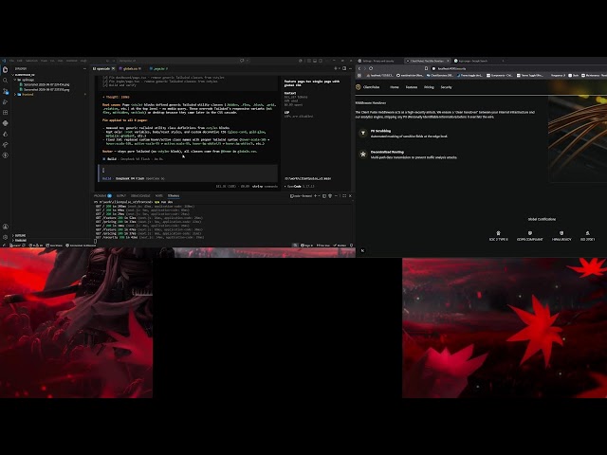Screen dimensions: 607x455
Task: Click Pricing in the website navigation
Action: pyautogui.click(x=429, y=87)
